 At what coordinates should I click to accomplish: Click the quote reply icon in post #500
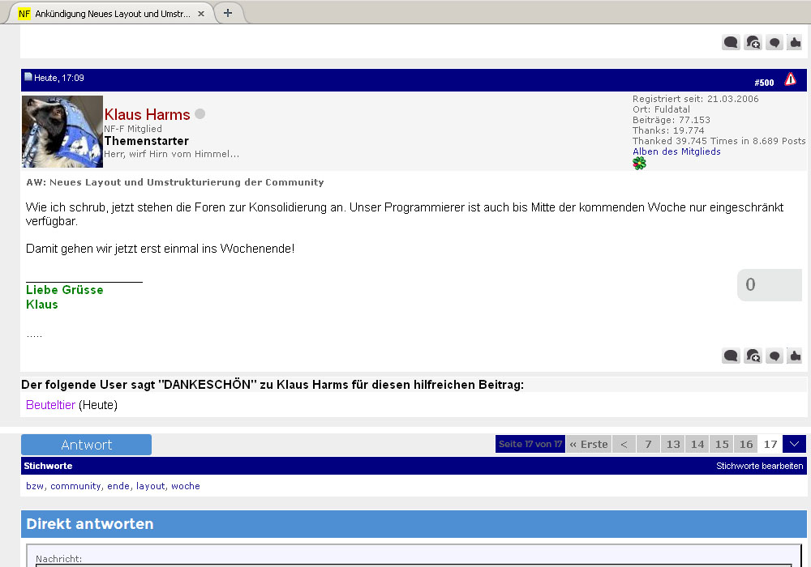click(x=731, y=356)
